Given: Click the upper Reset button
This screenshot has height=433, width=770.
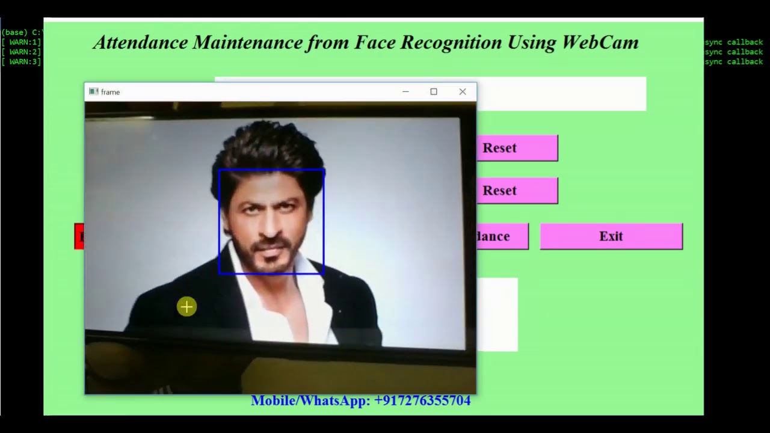Looking at the screenshot, I should [x=517, y=148].
